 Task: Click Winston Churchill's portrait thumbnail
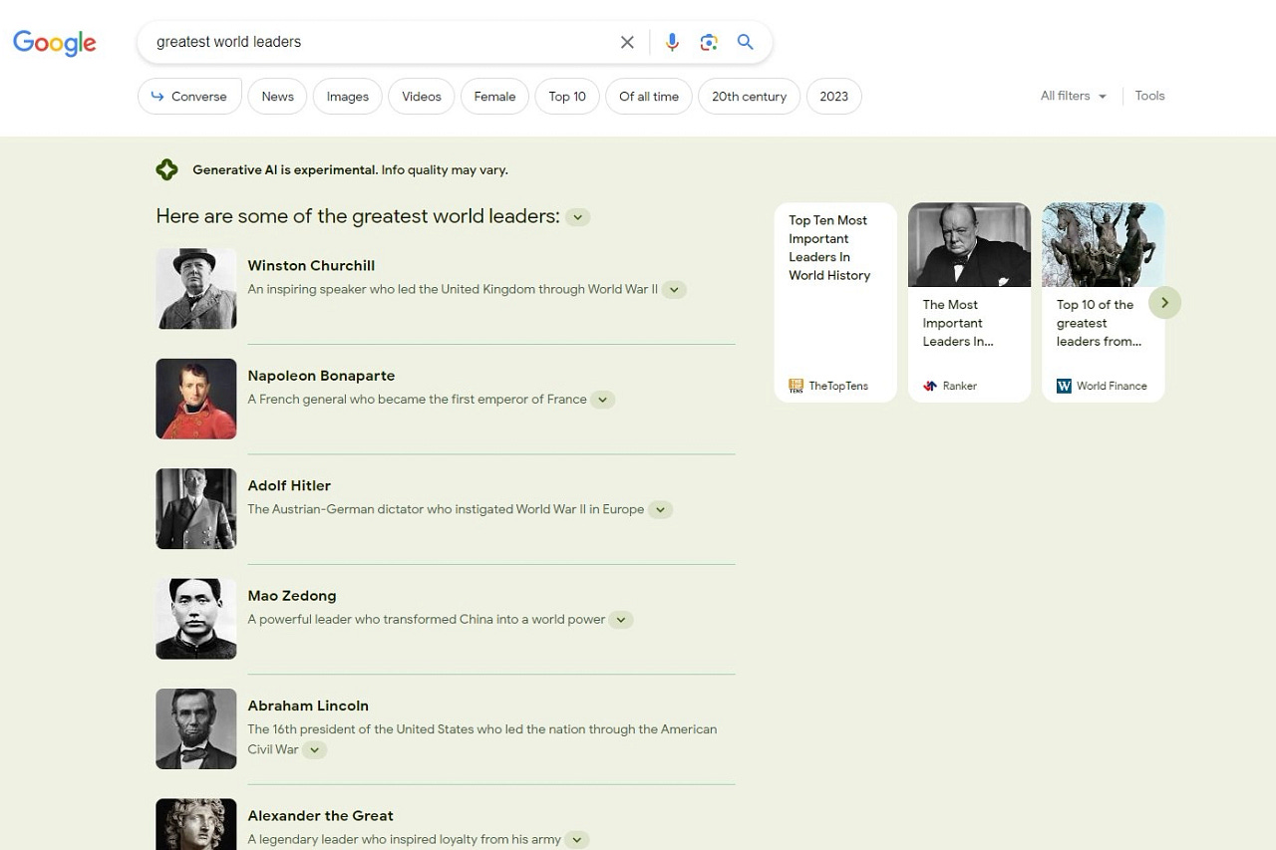point(196,289)
